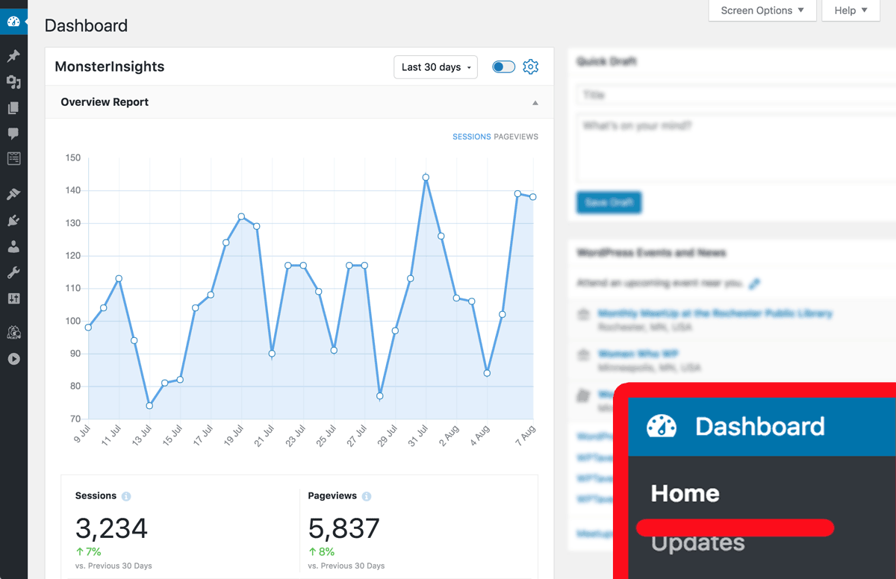
Task: Click the MonsterInsights widget title
Action: tap(110, 66)
